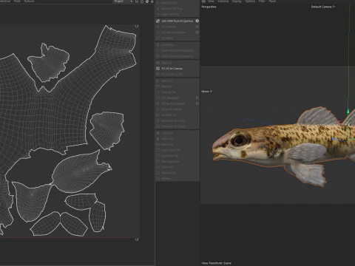The height and width of the screenshot is (266, 355).
Task: Open the viewport Display menu
Action: [237, 1]
